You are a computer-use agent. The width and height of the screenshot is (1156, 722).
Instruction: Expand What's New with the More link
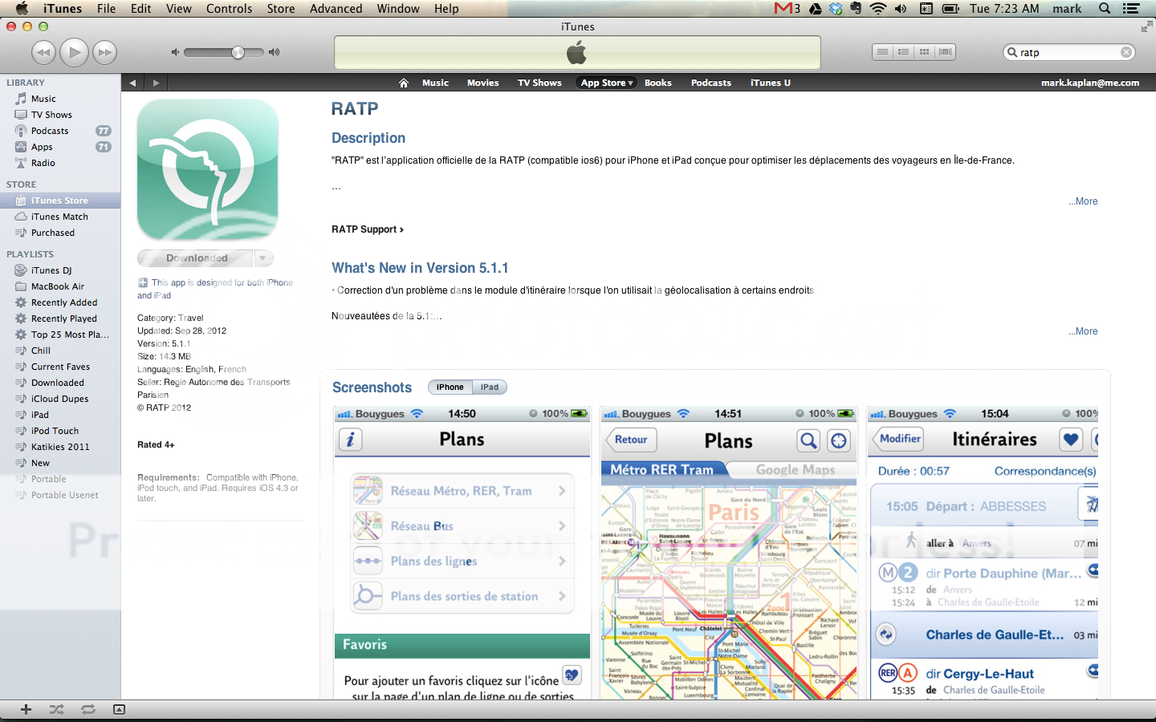(x=1083, y=331)
